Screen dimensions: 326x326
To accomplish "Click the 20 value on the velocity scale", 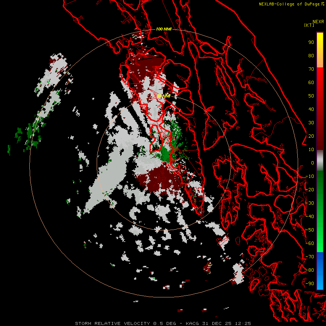I will tap(311, 136).
